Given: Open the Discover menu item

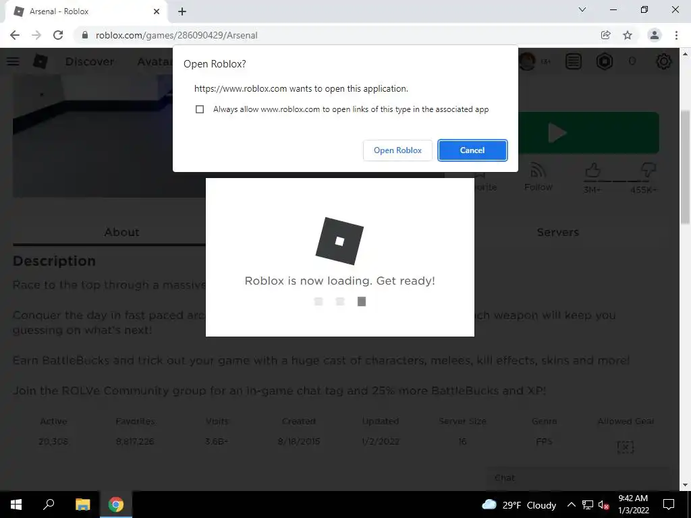Looking at the screenshot, I should (x=90, y=61).
